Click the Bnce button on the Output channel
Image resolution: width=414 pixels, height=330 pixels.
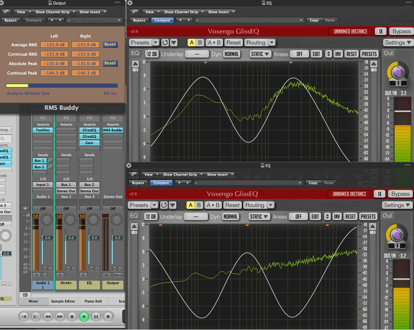[x=117, y=275]
